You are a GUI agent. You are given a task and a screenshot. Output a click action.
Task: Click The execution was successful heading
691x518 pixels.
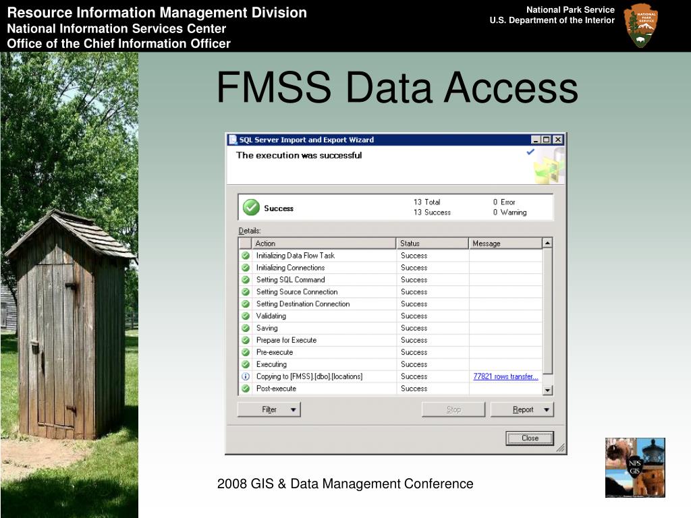[x=299, y=155]
